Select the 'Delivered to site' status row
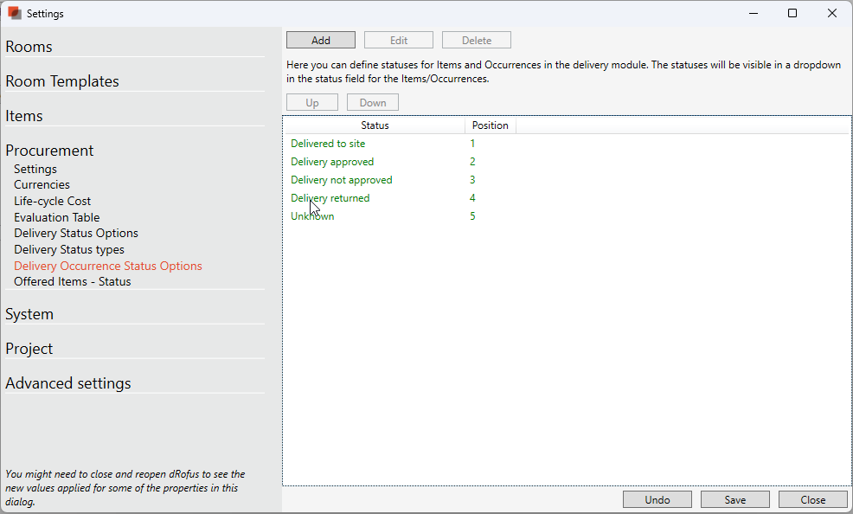853x514 pixels. tap(328, 144)
